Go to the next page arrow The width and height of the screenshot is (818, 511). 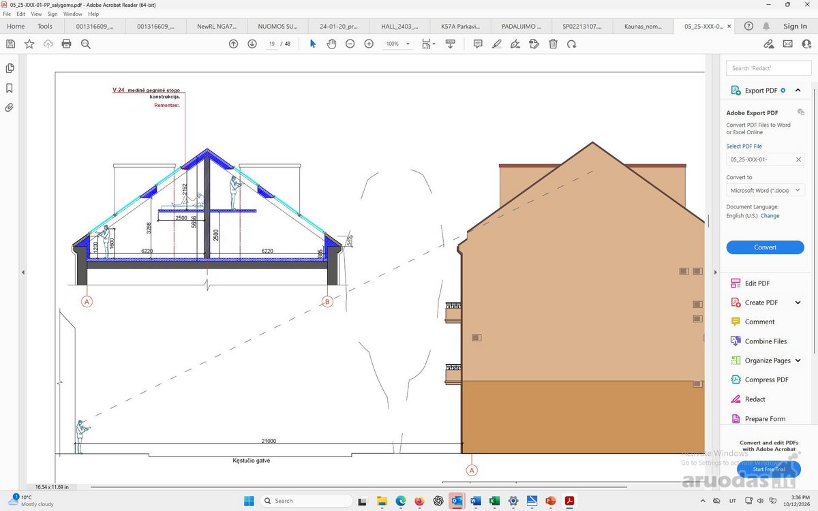(252, 44)
